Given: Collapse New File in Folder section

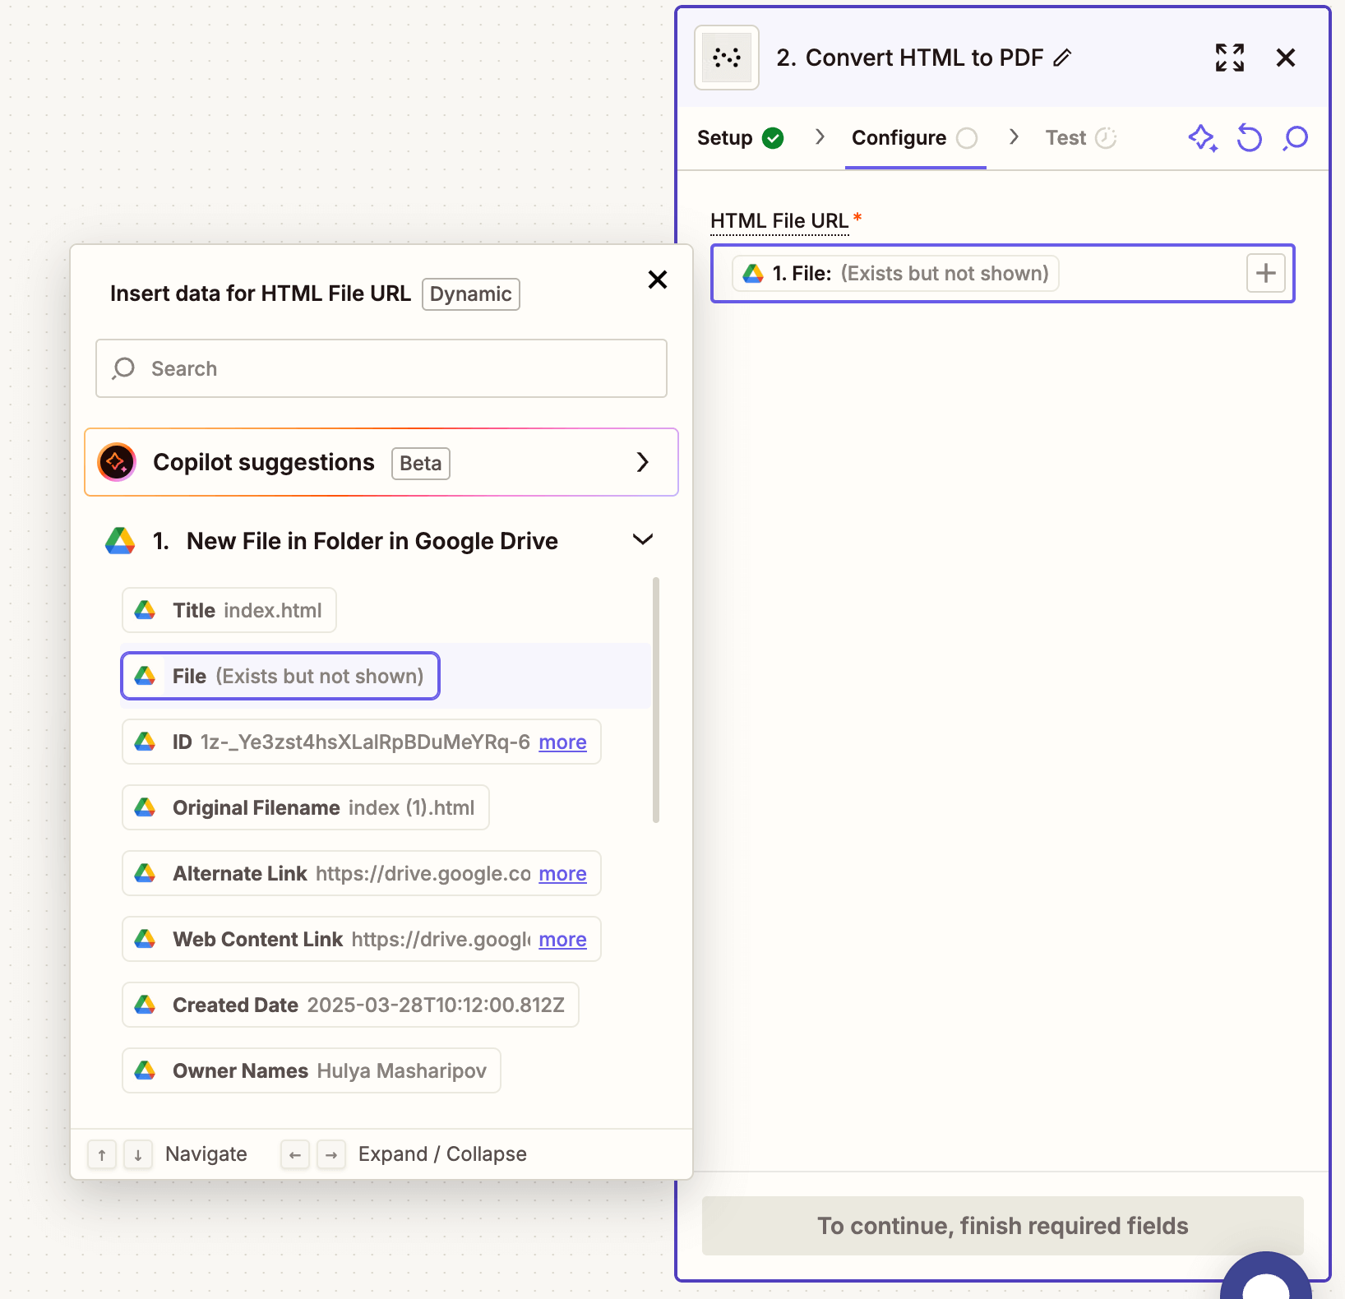Looking at the screenshot, I should pyautogui.click(x=643, y=540).
